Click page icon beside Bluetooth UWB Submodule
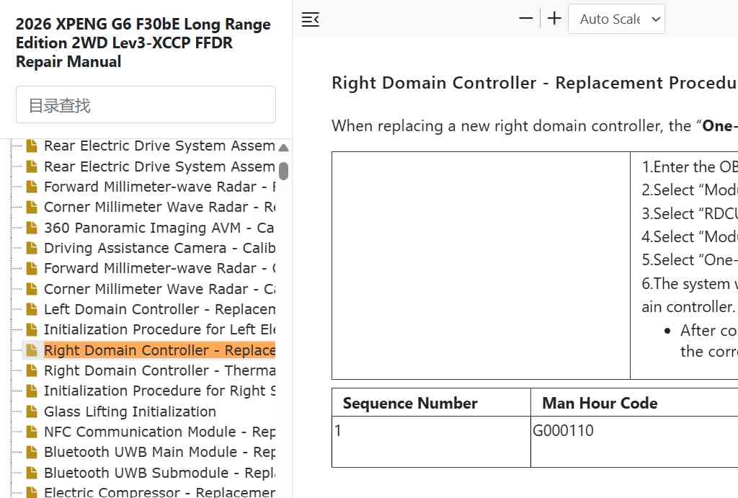The height and width of the screenshot is (498, 738). coord(32,473)
